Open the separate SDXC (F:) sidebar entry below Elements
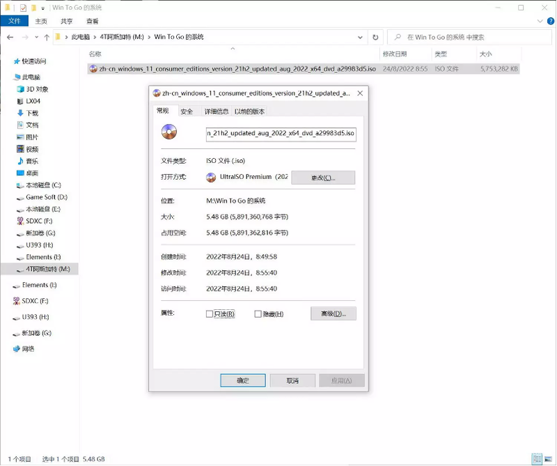 [x=31, y=301]
